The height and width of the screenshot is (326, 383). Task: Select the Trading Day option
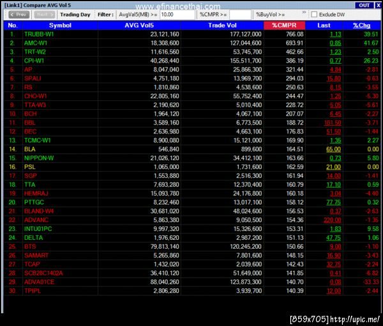(75, 15)
